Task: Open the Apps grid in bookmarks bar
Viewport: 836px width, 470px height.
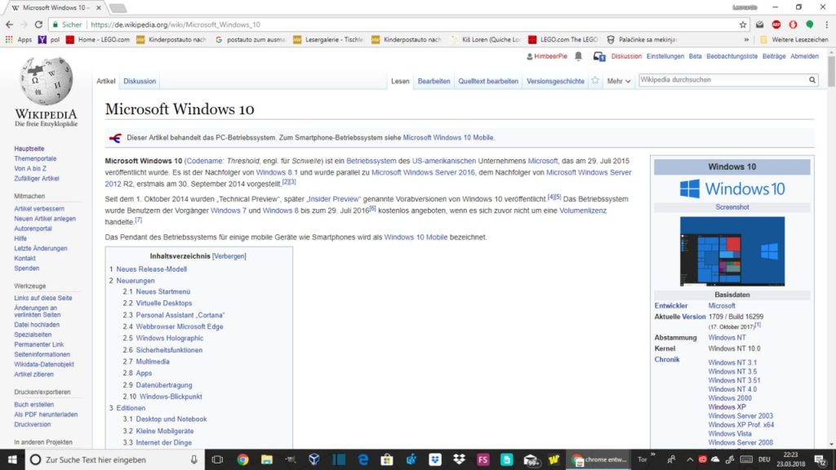Action: [x=18, y=39]
